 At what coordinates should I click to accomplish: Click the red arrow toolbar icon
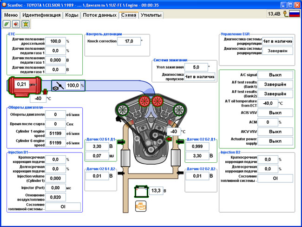click(x=16, y=24)
